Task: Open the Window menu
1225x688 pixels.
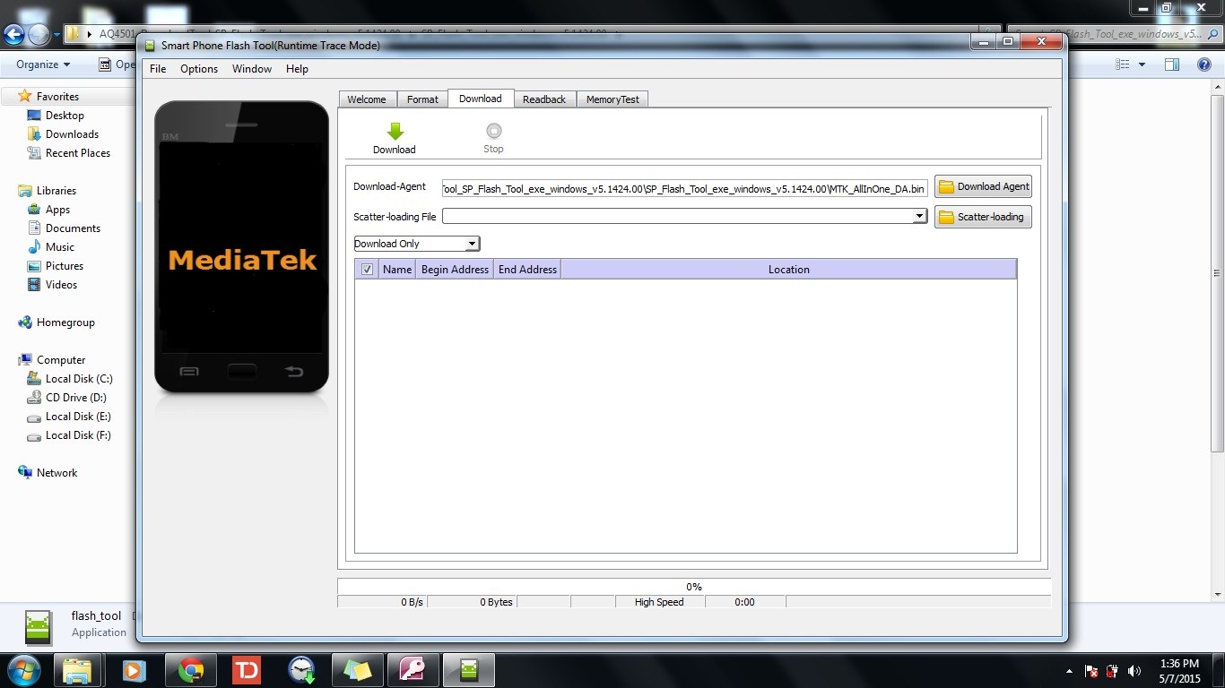Action: 252,69
